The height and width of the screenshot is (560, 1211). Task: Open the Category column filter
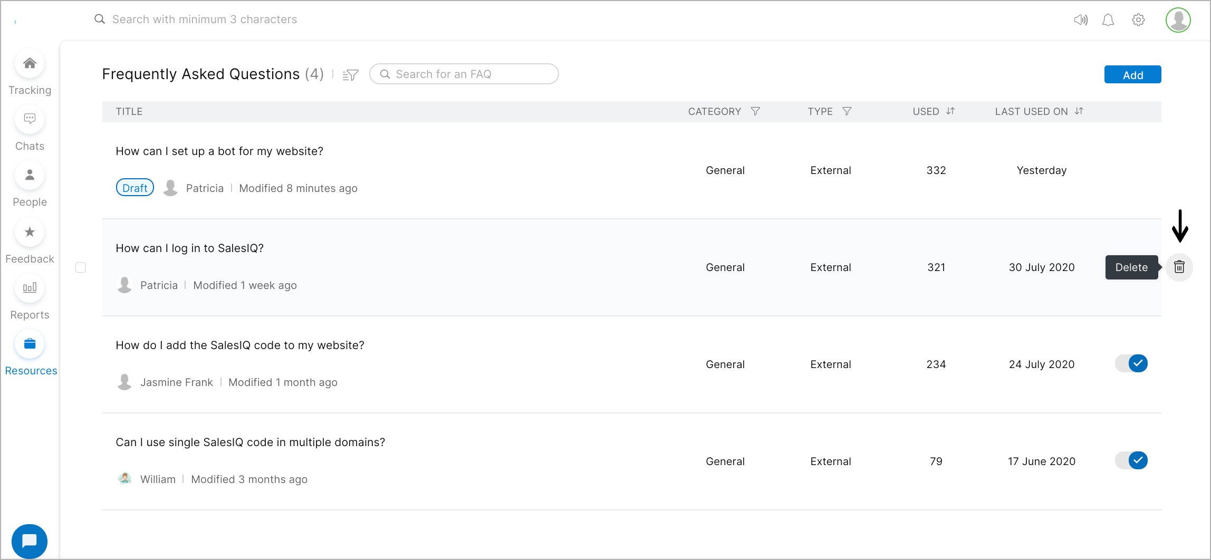tap(755, 111)
